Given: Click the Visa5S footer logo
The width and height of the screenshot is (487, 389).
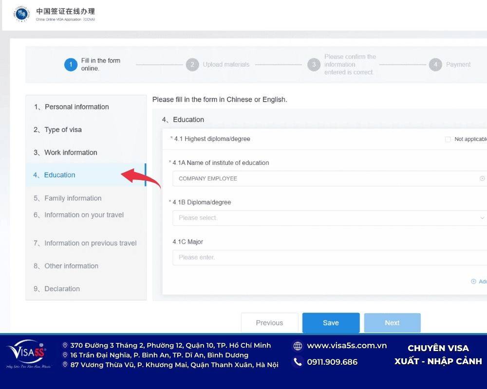Looking at the screenshot, I should (x=28, y=354).
